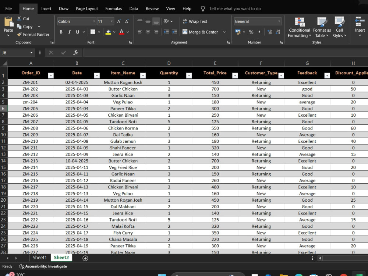Viewport: 368px width, 276px height.
Task: Open the Font dialog launcher
Action: point(131,42)
